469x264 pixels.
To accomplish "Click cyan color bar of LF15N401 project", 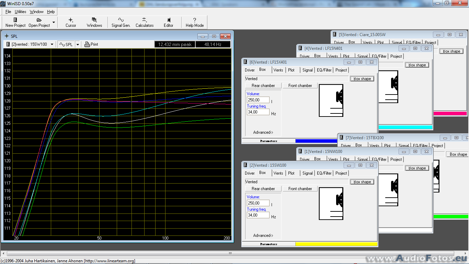I will pos(405,127).
